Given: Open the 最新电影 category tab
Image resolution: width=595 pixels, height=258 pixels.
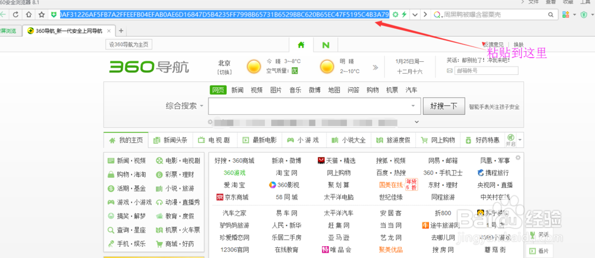Looking at the screenshot, I should (259, 140).
